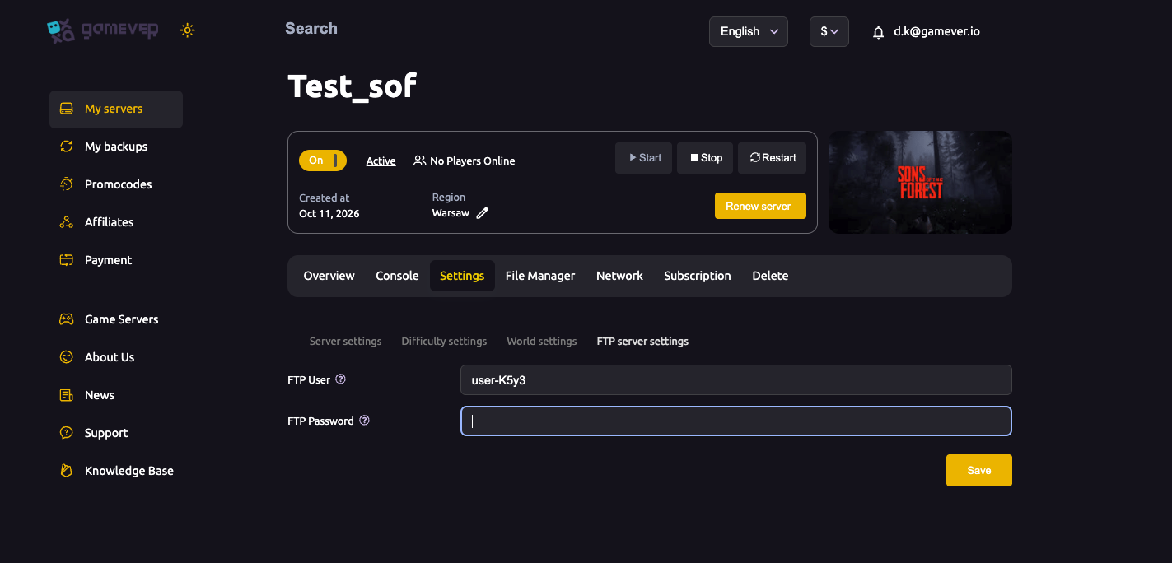
Task: Click the Knowledge Base icon
Action: 67,471
